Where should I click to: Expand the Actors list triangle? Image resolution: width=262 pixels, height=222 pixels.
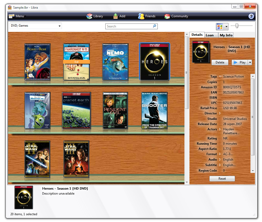tap(220, 129)
